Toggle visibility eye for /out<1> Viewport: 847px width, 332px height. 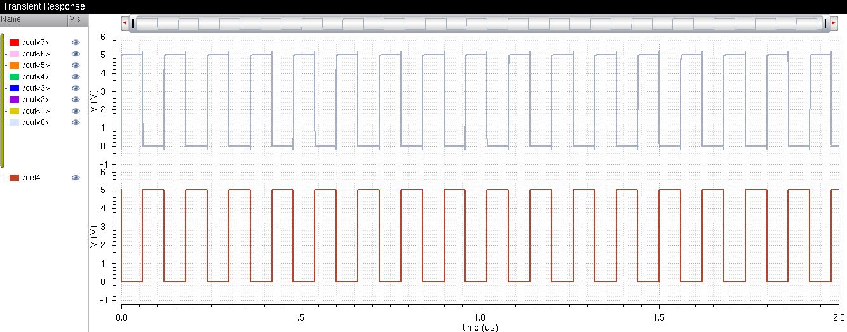point(76,111)
